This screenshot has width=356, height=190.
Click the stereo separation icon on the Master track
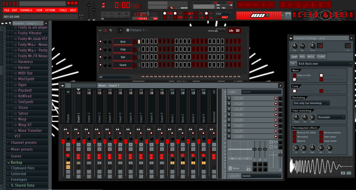pos(68,149)
